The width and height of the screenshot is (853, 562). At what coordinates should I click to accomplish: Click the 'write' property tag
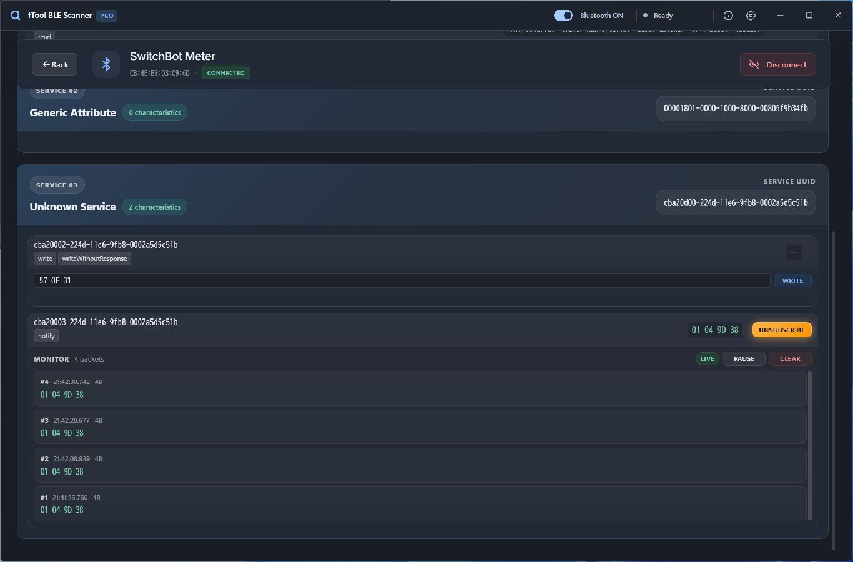[45, 259]
